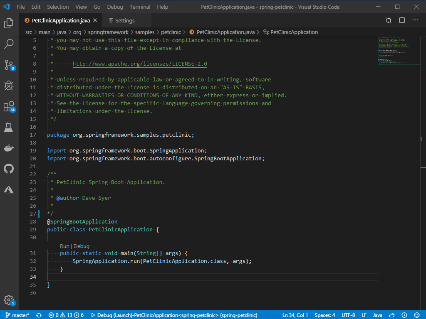Open the Source Control view

pos(9,66)
